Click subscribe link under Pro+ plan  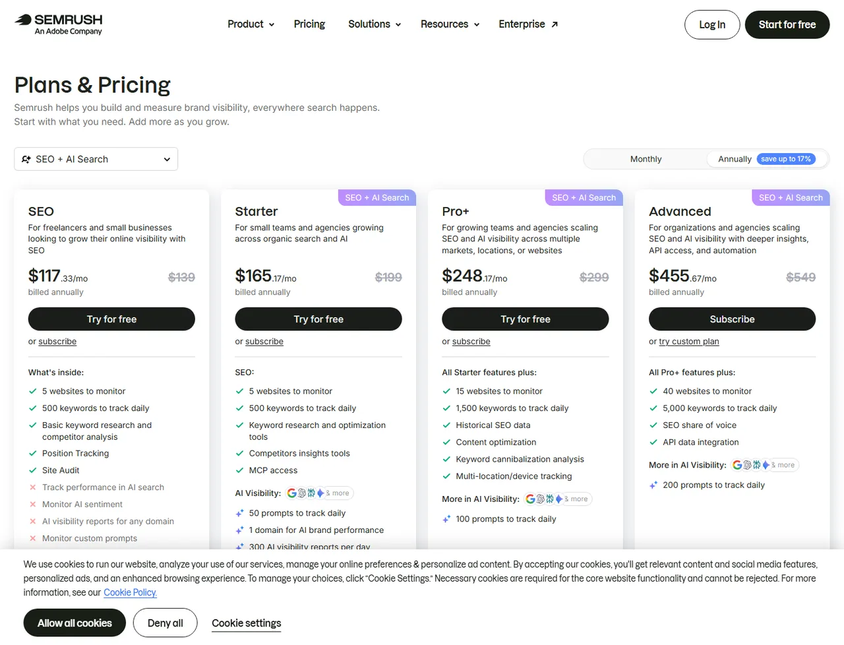[471, 342]
